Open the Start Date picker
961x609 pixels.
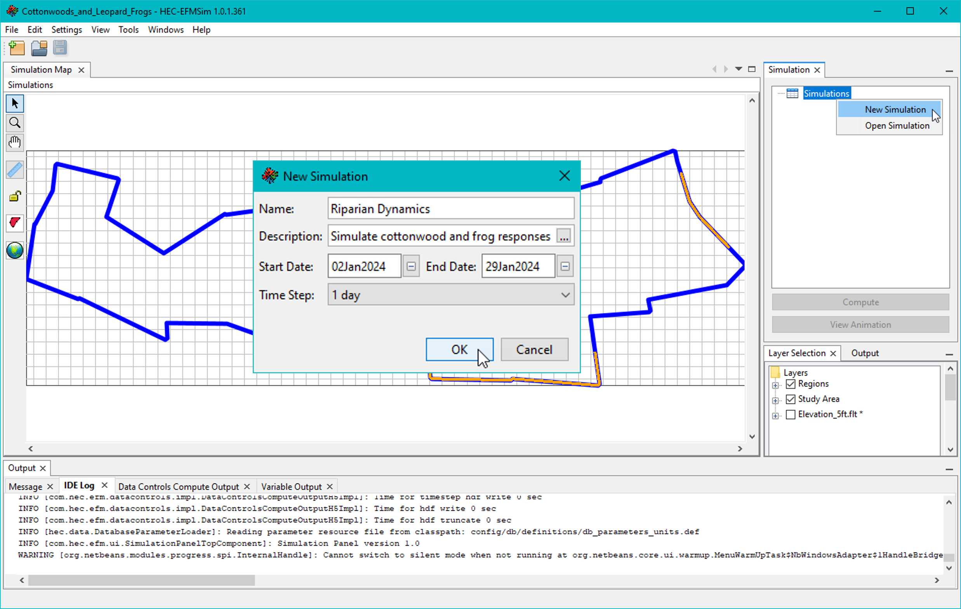click(x=411, y=266)
